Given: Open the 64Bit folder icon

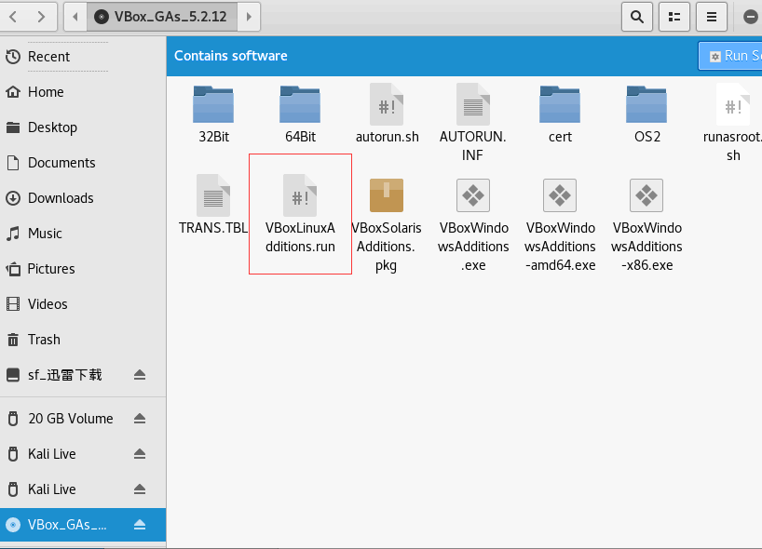Looking at the screenshot, I should coord(300,104).
